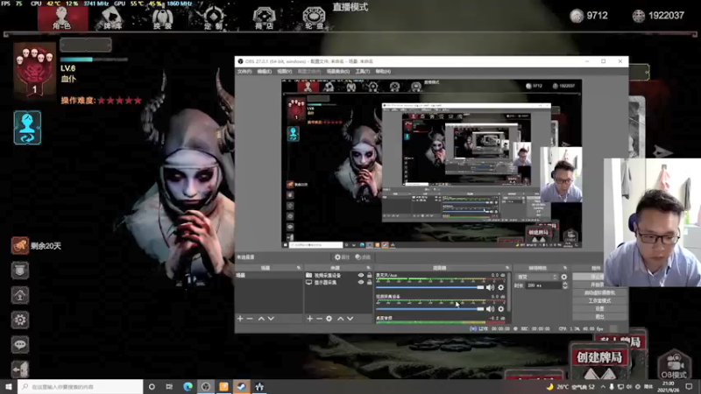Open OBS 文件(F) menu

[x=244, y=72]
